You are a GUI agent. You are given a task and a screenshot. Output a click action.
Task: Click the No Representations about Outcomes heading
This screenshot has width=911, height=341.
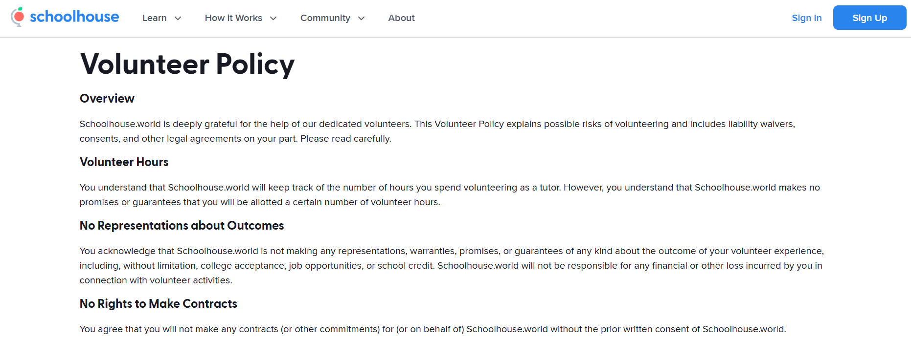[x=182, y=226]
